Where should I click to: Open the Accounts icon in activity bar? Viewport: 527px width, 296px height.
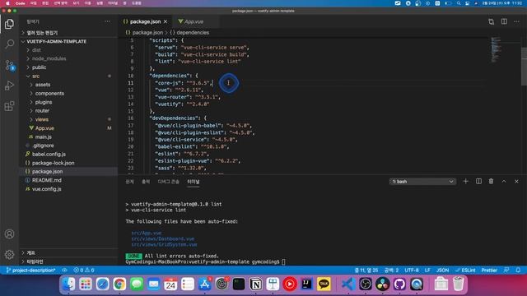[x=9, y=234]
